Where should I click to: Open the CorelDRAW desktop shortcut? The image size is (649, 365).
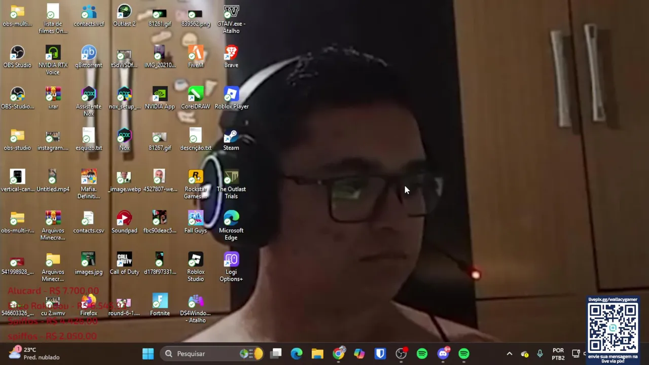[x=196, y=98]
